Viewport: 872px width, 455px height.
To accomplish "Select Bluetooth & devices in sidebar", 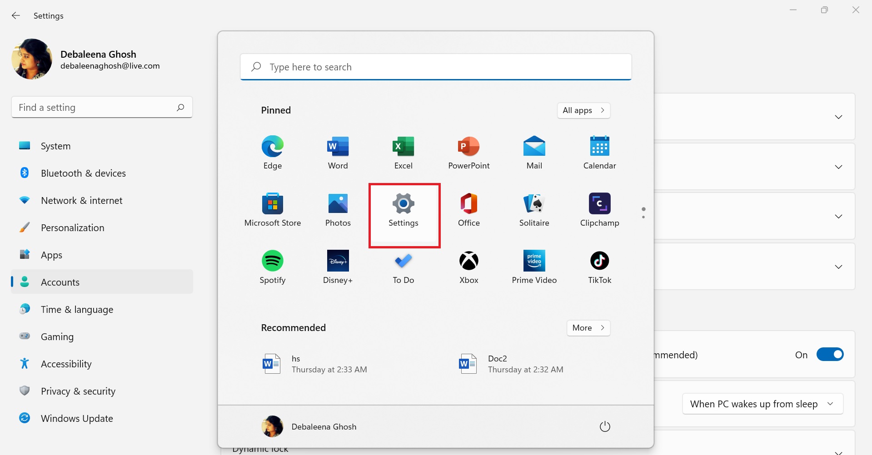I will click(x=102, y=173).
